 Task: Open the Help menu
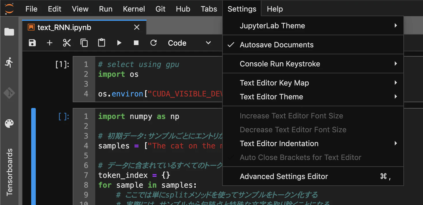click(x=275, y=9)
